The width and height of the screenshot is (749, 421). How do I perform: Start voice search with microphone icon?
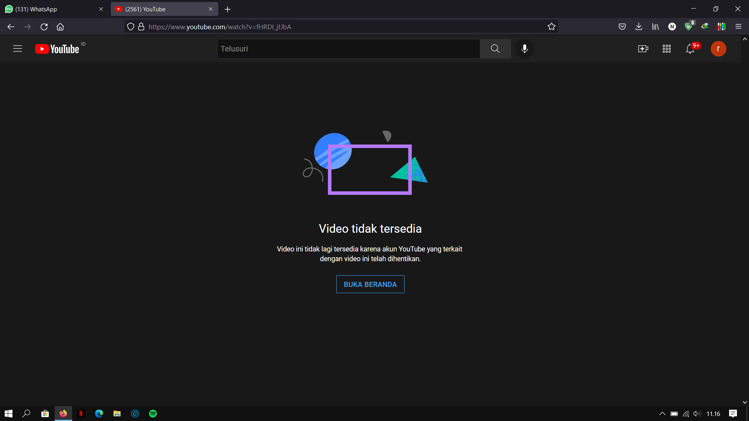[525, 49]
